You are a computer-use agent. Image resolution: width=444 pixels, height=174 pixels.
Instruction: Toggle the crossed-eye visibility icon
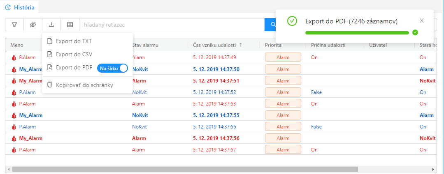coord(33,25)
